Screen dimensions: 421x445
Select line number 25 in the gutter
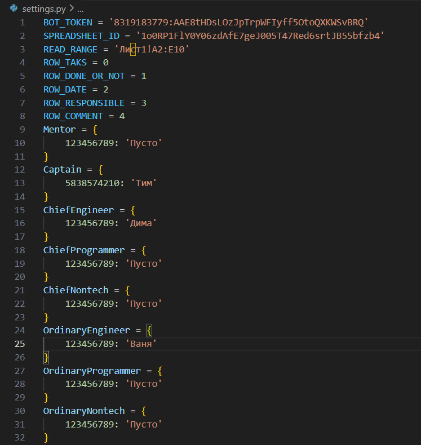pos(20,343)
